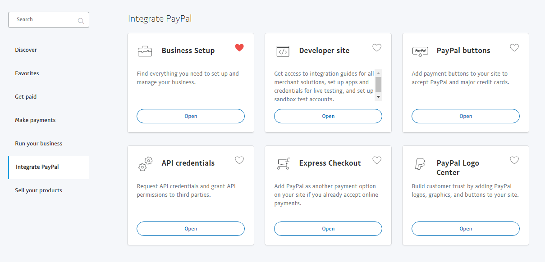
Task: Click the API credentials title
Action: point(188,163)
